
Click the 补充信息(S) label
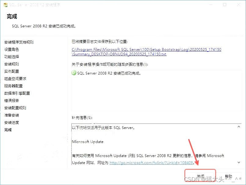82,117
